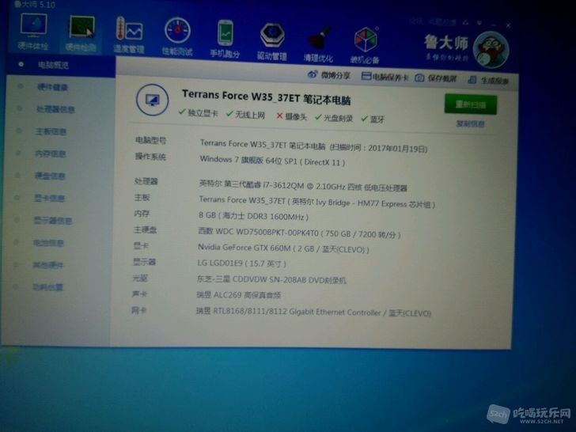The height and width of the screenshot is (432, 576).
Task: Click the HM77 Express motherboard value
Action: [x=317, y=202]
